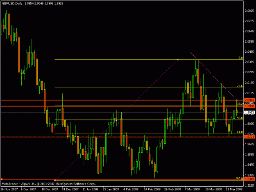Click the 18 Dec 2007 date label
The image size is (256, 192).
click(x=50, y=189)
